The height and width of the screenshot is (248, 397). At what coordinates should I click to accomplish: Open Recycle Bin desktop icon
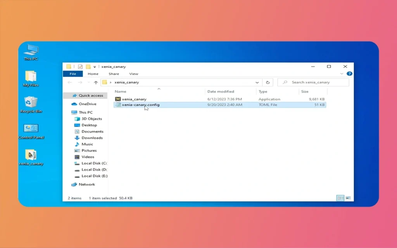31,103
